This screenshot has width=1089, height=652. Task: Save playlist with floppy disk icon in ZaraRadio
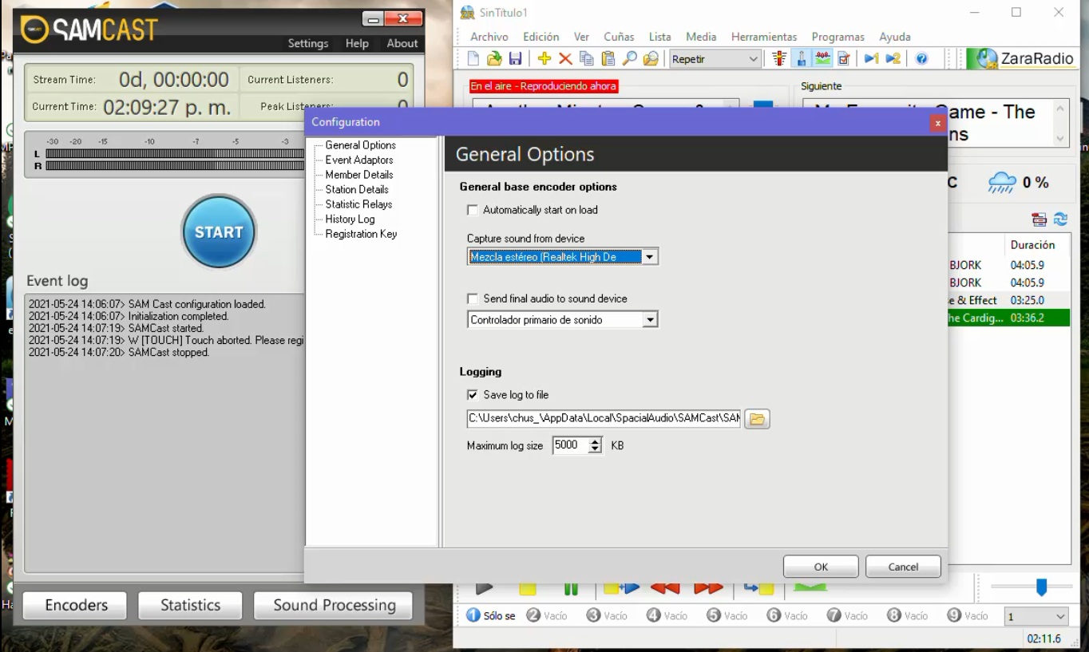click(x=515, y=59)
